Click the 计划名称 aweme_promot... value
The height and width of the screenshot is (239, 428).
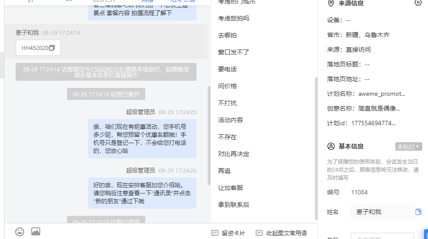click(x=382, y=94)
